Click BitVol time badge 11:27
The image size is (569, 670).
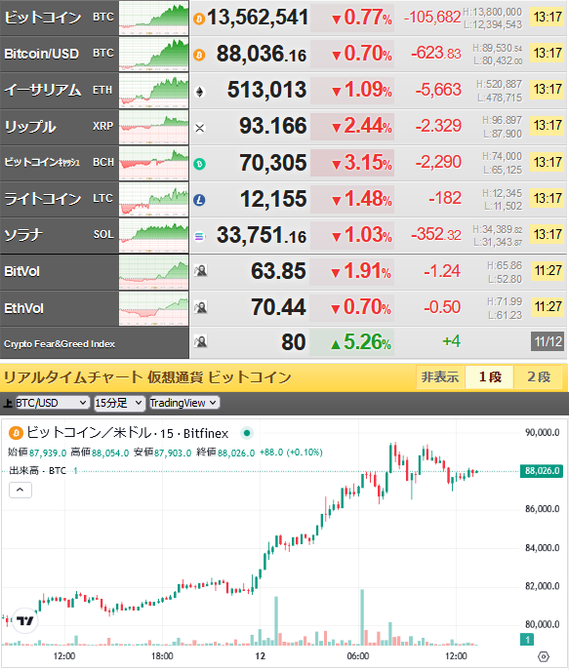pos(548,271)
